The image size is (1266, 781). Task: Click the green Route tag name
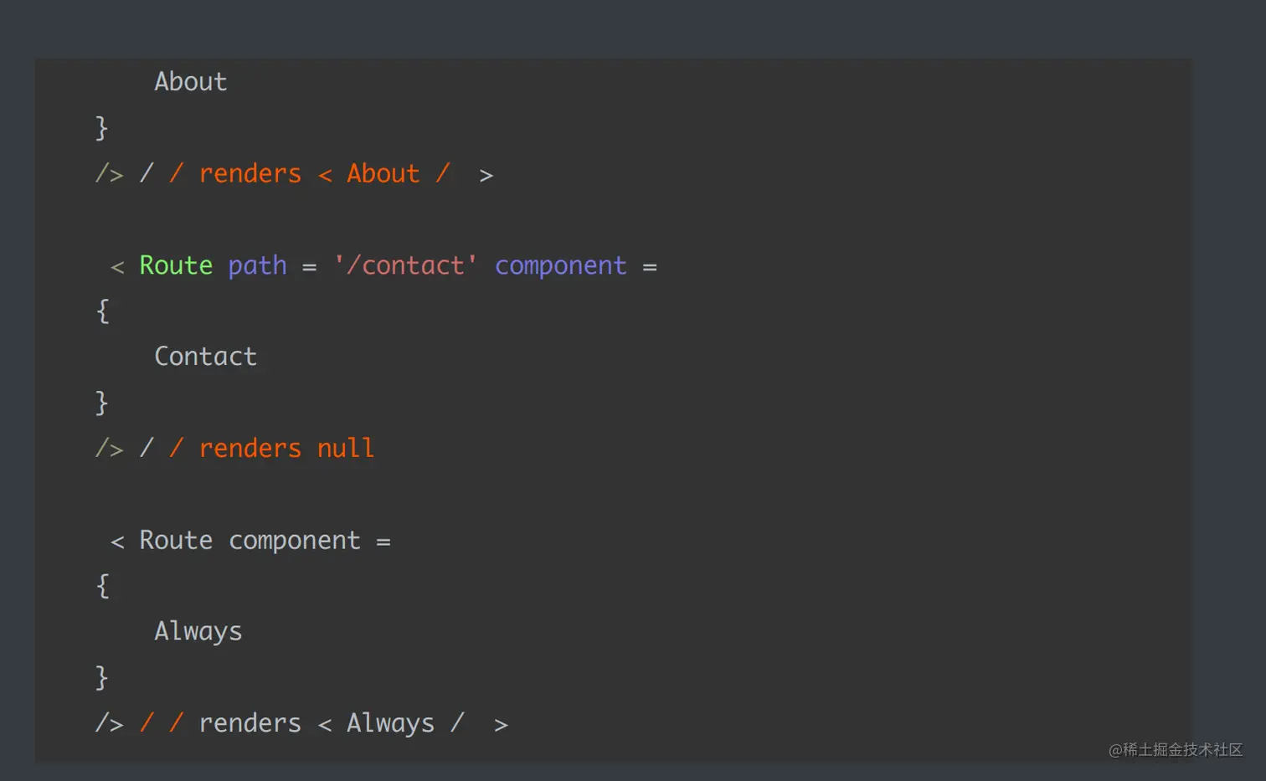pos(176,265)
